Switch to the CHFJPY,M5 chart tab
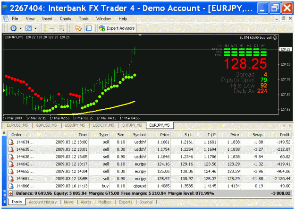 pyautogui.click(x=132, y=125)
